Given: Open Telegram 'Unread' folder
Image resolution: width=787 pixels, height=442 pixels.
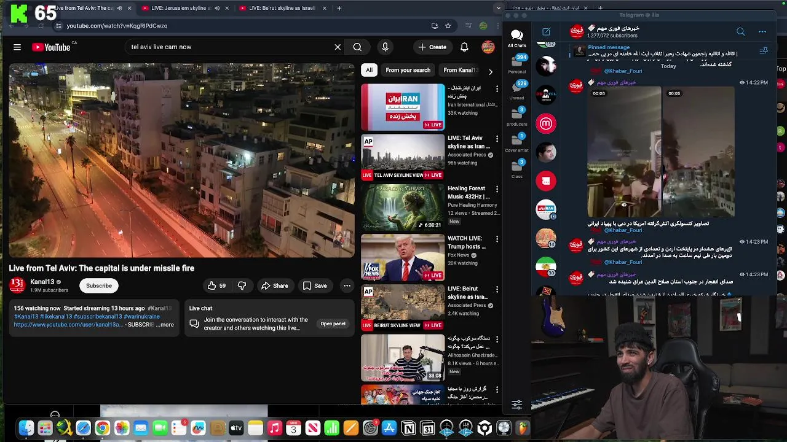Looking at the screenshot, I should pyautogui.click(x=516, y=90).
